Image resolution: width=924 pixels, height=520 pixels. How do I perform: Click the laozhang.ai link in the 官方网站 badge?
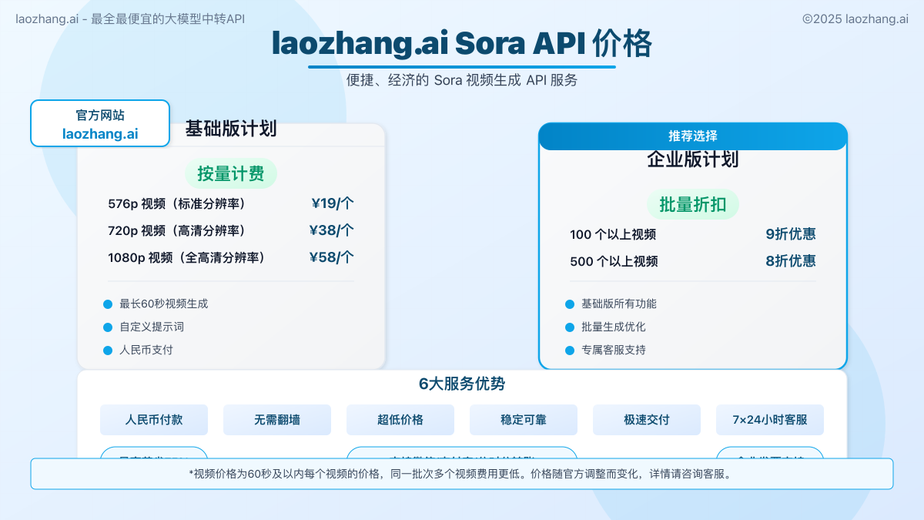pos(100,133)
